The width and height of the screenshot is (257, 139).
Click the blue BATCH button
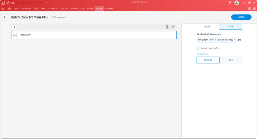click(x=241, y=17)
